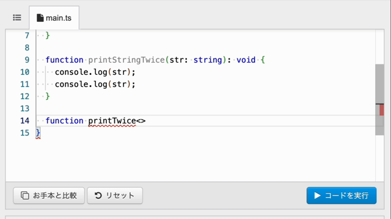Image resolution: width=391 pixels, height=219 pixels.
Task: Click the file icon in main.ts tab
Action: coord(40,18)
